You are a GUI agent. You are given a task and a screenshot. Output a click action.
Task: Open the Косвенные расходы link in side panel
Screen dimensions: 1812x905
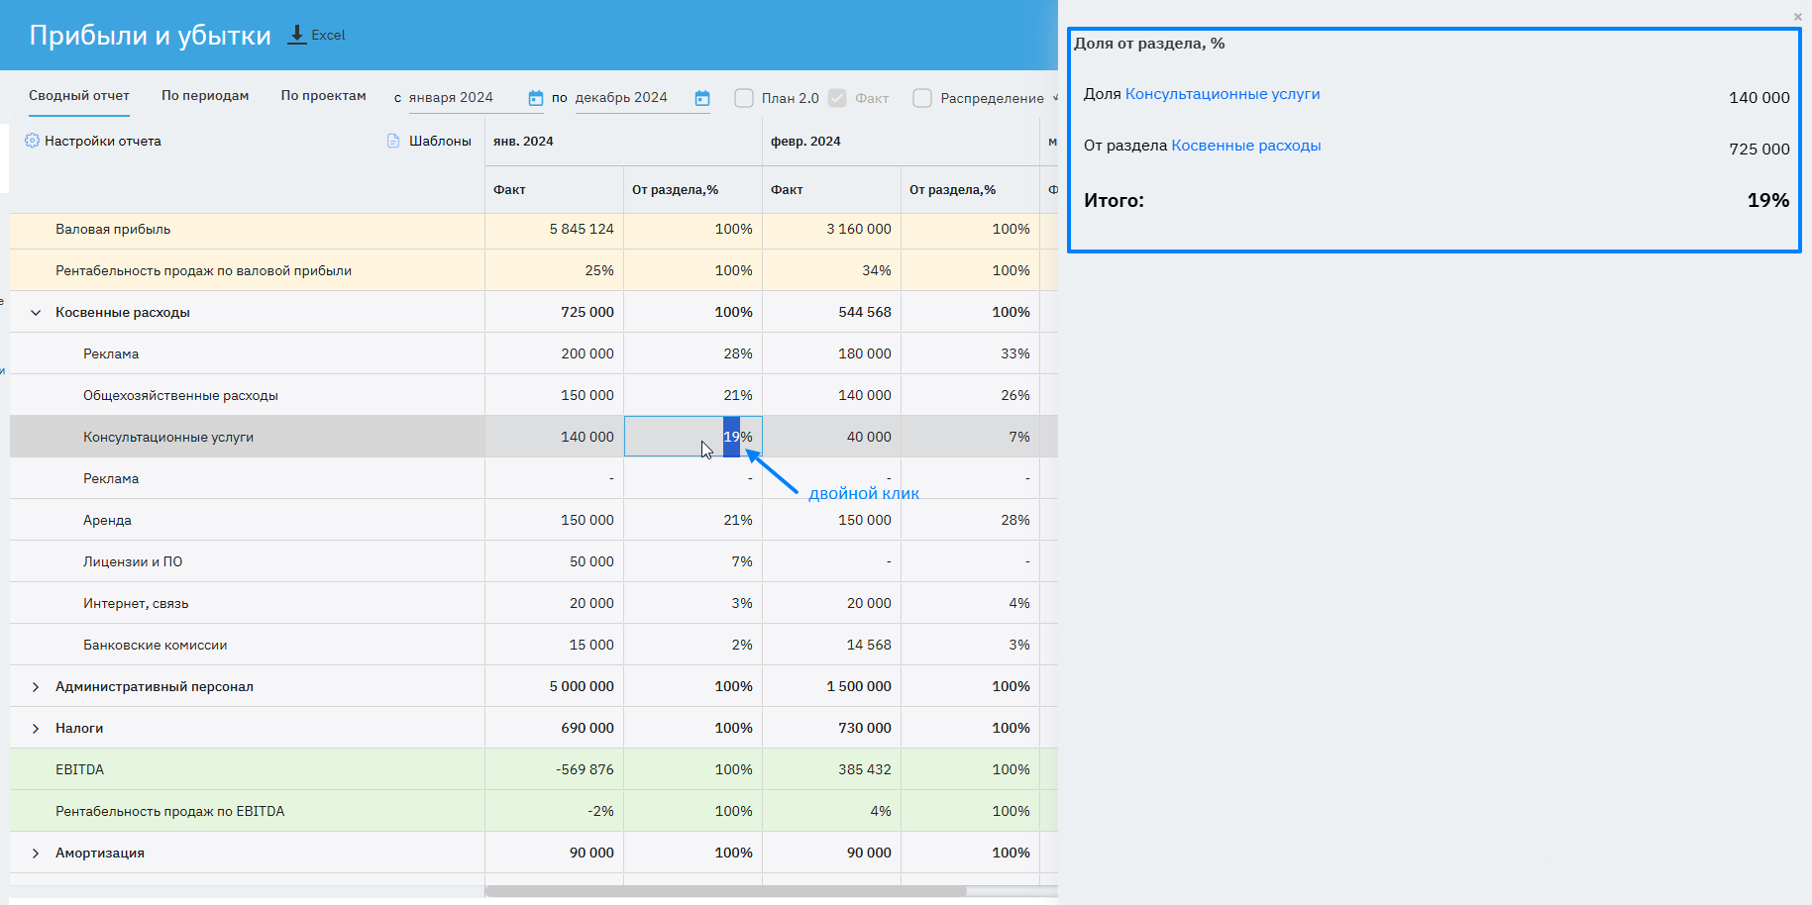[x=1245, y=146]
